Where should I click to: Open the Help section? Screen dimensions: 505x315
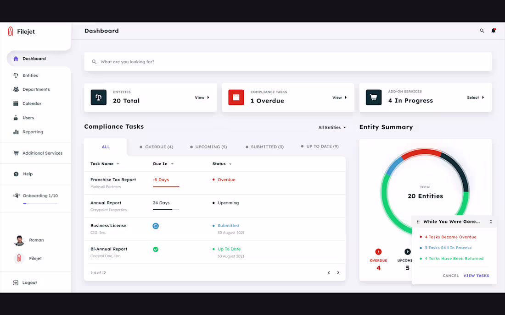[16, 174]
